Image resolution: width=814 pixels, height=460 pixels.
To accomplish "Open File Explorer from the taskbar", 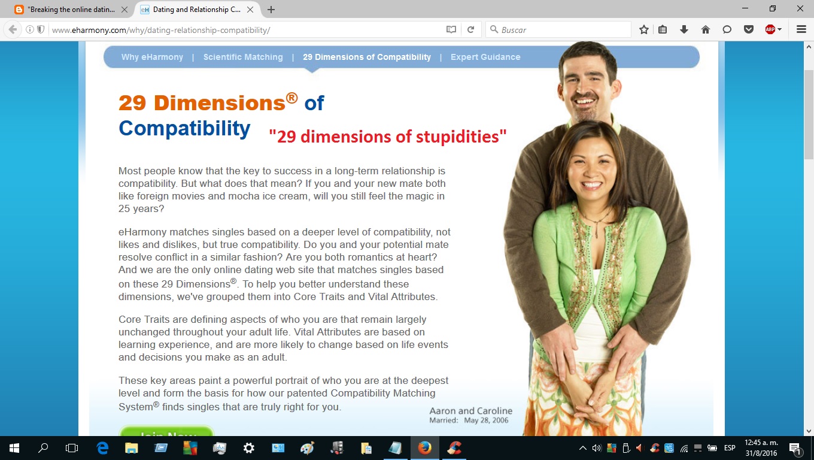I will [132, 448].
